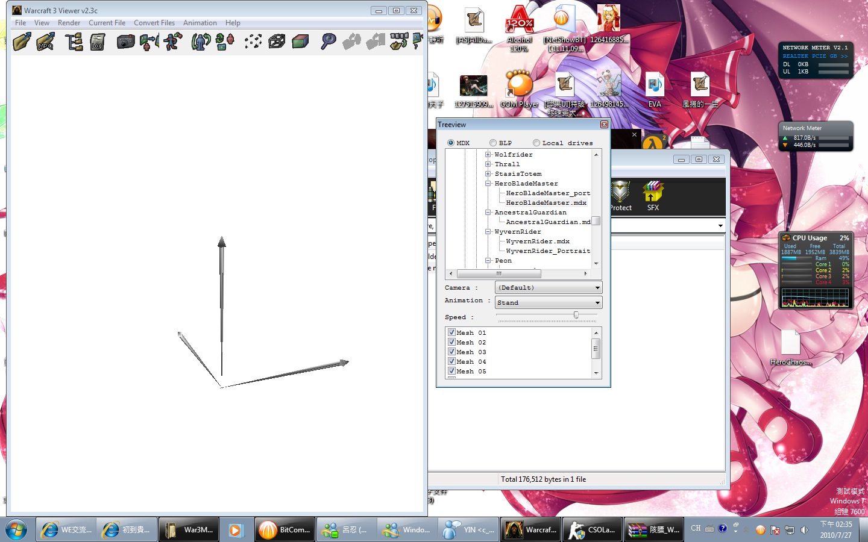
Task: Open the Log toolbar icon
Action: (98, 42)
